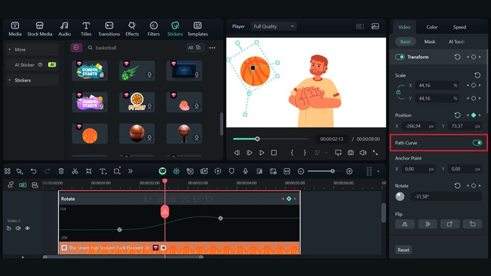Toggle the scale lock ratio icon
491x276 pixels.
pyautogui.click(x=398, y=92)
